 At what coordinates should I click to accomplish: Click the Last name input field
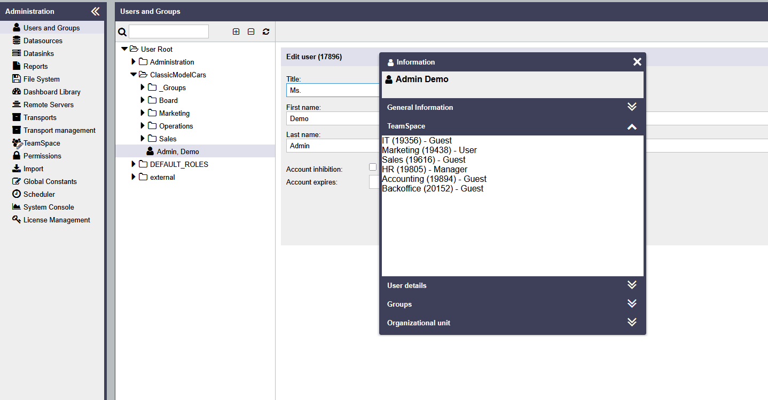point(333,146)
